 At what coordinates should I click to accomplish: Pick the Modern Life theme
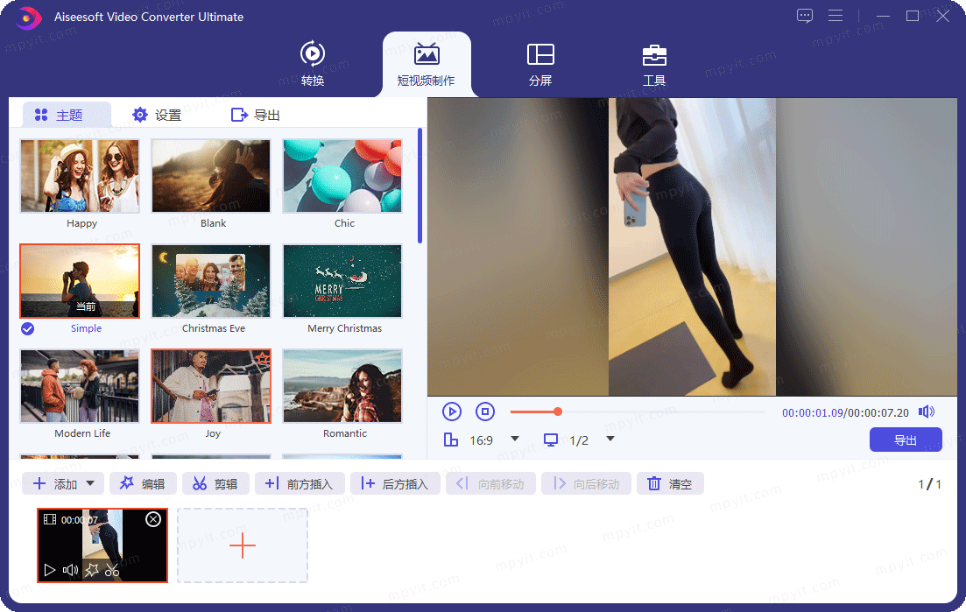[80, 387]
